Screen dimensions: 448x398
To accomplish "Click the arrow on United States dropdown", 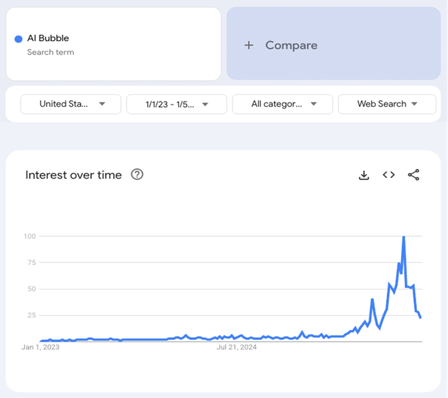I will click(x=102, y=104).
